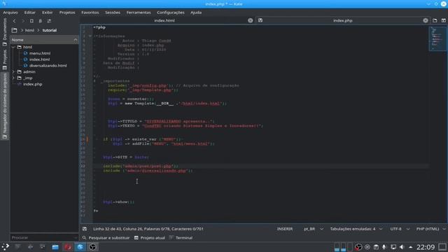This screenshot has height=252, width=448.
Task: Go forward in file browser history
Action: [x=23, y=21]
